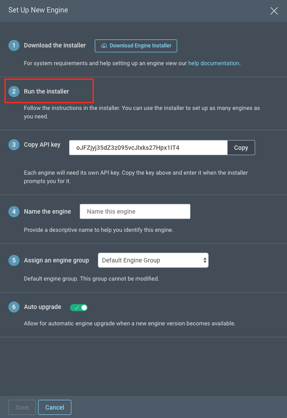Screen dimensions: 287x418
Task: Click the step 1 number badge
Action: pyautogui.click(x=14, y=45)
